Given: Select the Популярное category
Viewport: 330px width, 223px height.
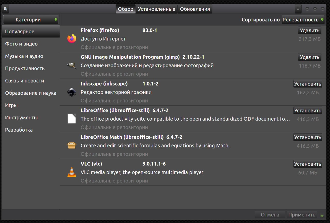Looking at the screenshot, I should coord(31,32).
